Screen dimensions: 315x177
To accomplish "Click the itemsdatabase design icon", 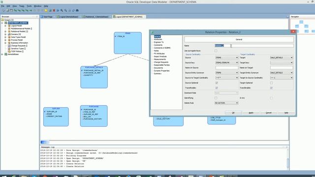I will [6, 54].
